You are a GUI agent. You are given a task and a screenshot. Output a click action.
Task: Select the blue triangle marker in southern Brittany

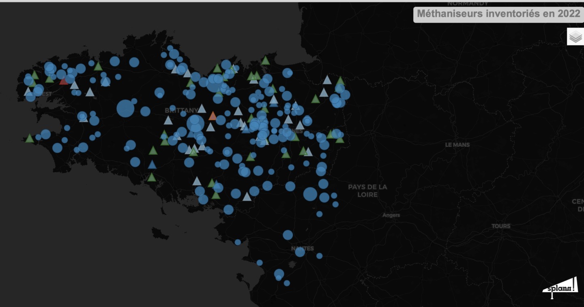(x=152, y=165)
